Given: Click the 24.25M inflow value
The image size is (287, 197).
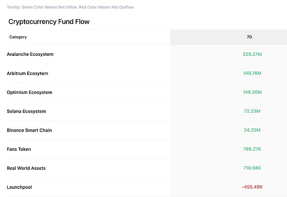Looking at the screenshot, I should [252, 130].
